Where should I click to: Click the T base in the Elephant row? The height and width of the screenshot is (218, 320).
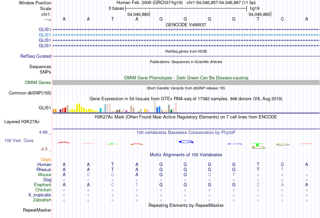click(137, 185)
